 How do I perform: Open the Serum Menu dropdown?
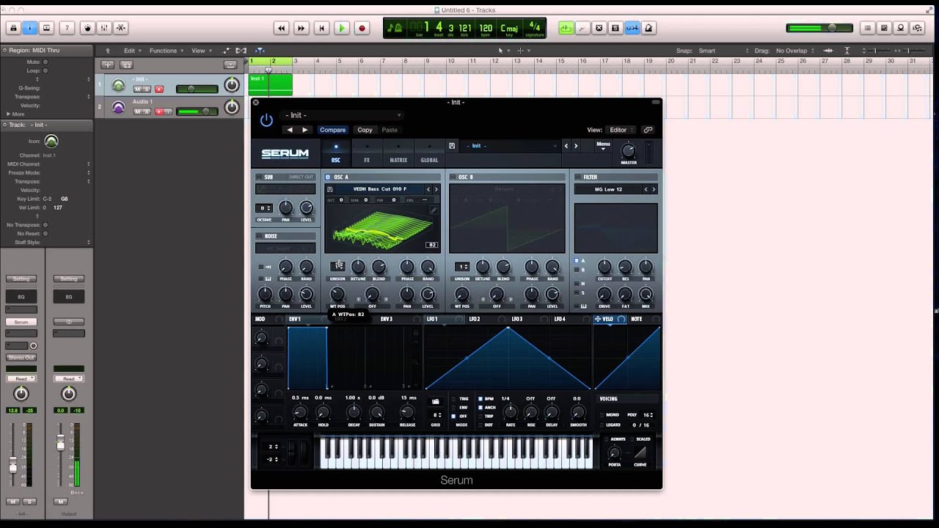(603, 144)
